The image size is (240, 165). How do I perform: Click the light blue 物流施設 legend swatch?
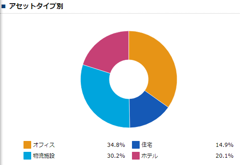(x=27, y=155)
